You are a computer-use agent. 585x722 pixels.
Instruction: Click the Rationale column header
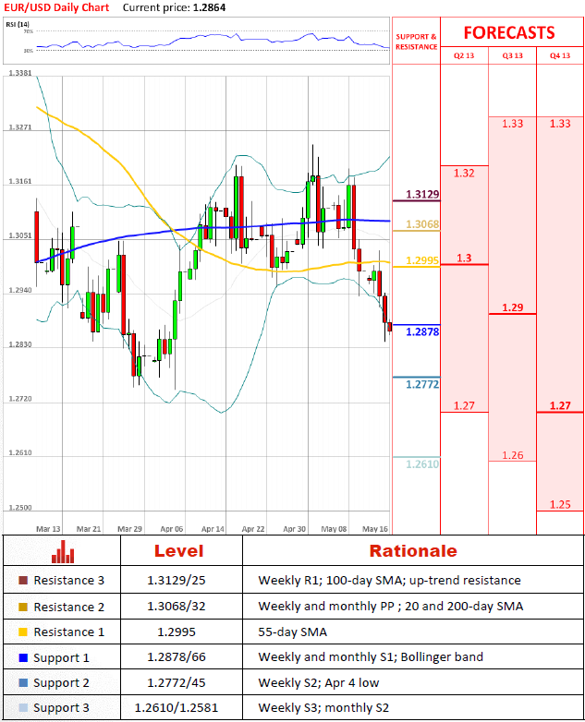413,551
